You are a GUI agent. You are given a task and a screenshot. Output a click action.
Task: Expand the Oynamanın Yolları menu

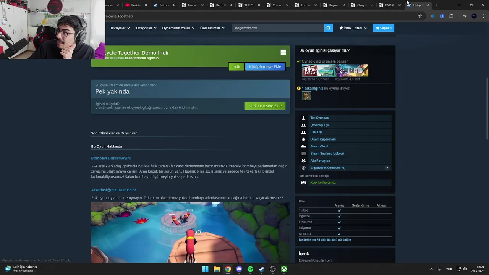[x=178, y=28]
